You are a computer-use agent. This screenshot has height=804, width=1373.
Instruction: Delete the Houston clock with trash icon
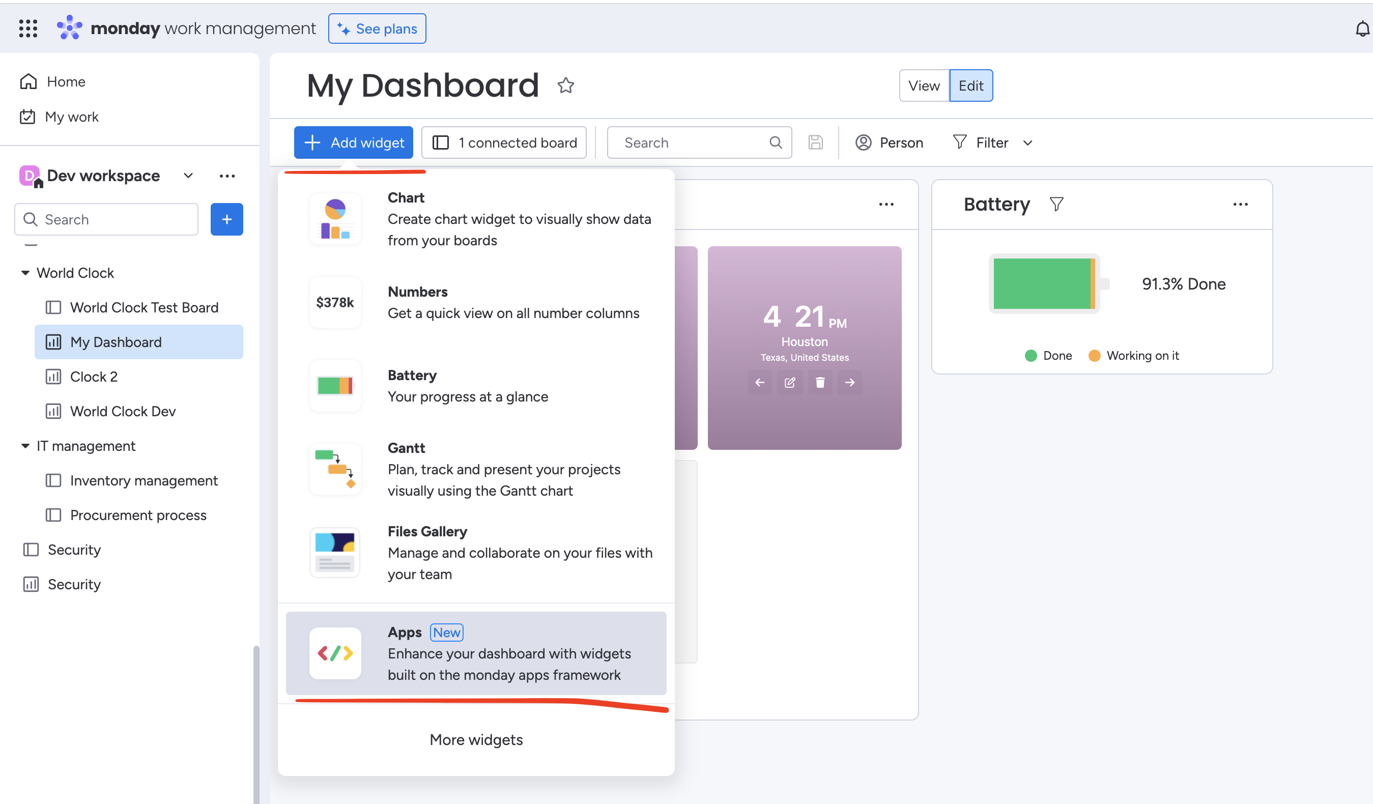(x=819, y=382)
